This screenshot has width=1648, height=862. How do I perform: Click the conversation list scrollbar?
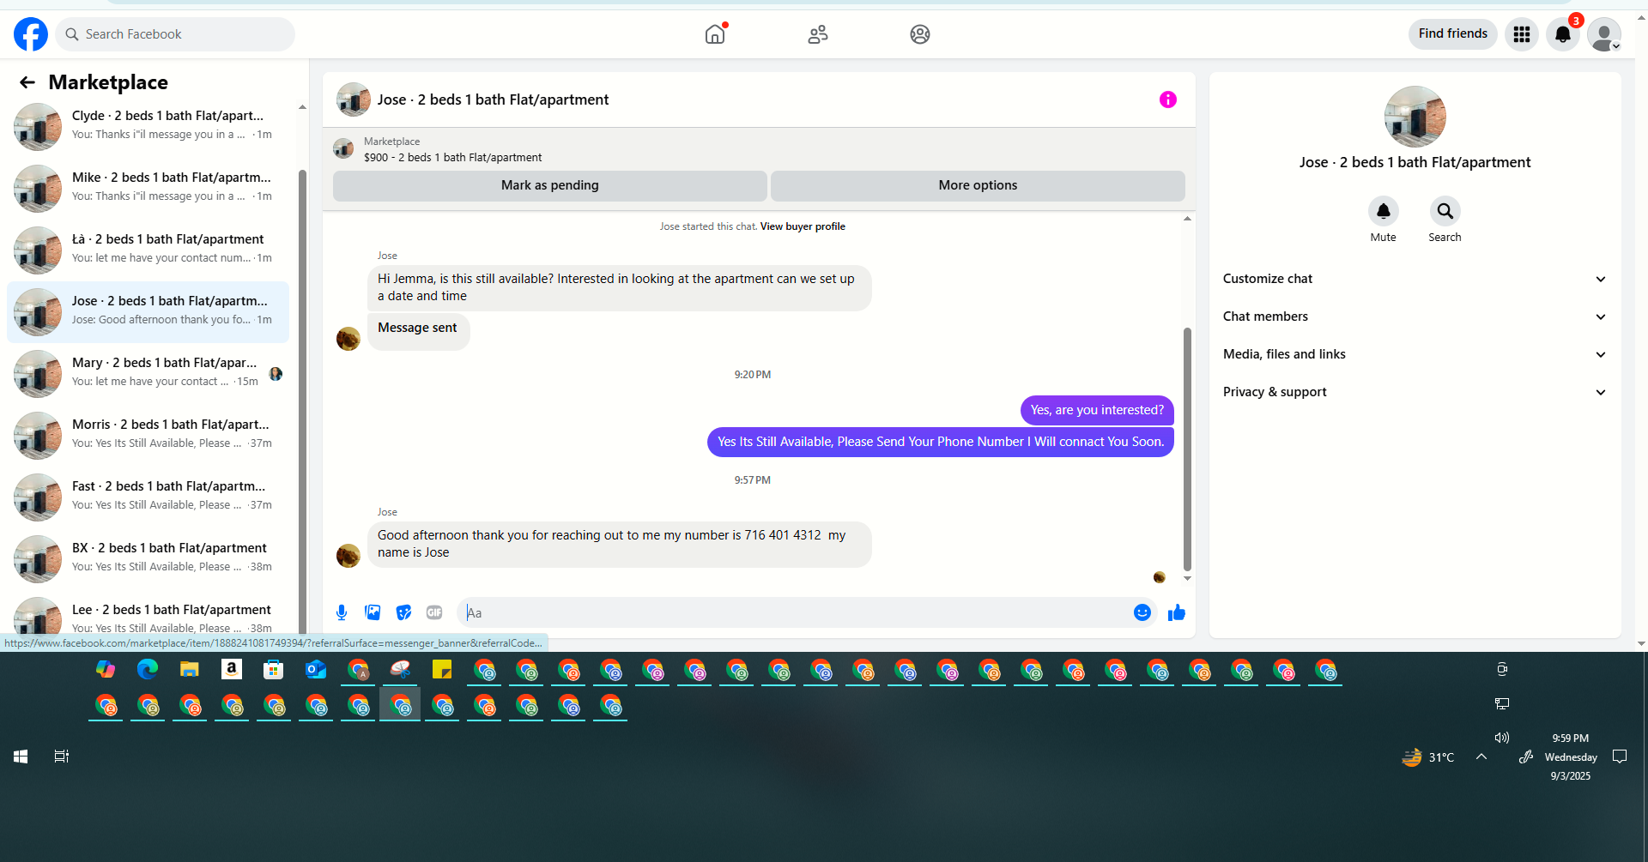click(x=302, y=403)
